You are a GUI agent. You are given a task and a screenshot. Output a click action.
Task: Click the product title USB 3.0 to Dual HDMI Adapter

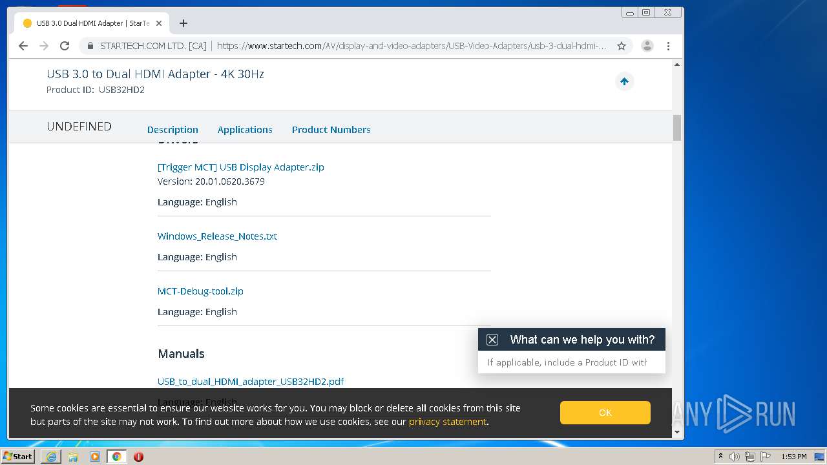[x=155, y=74]
